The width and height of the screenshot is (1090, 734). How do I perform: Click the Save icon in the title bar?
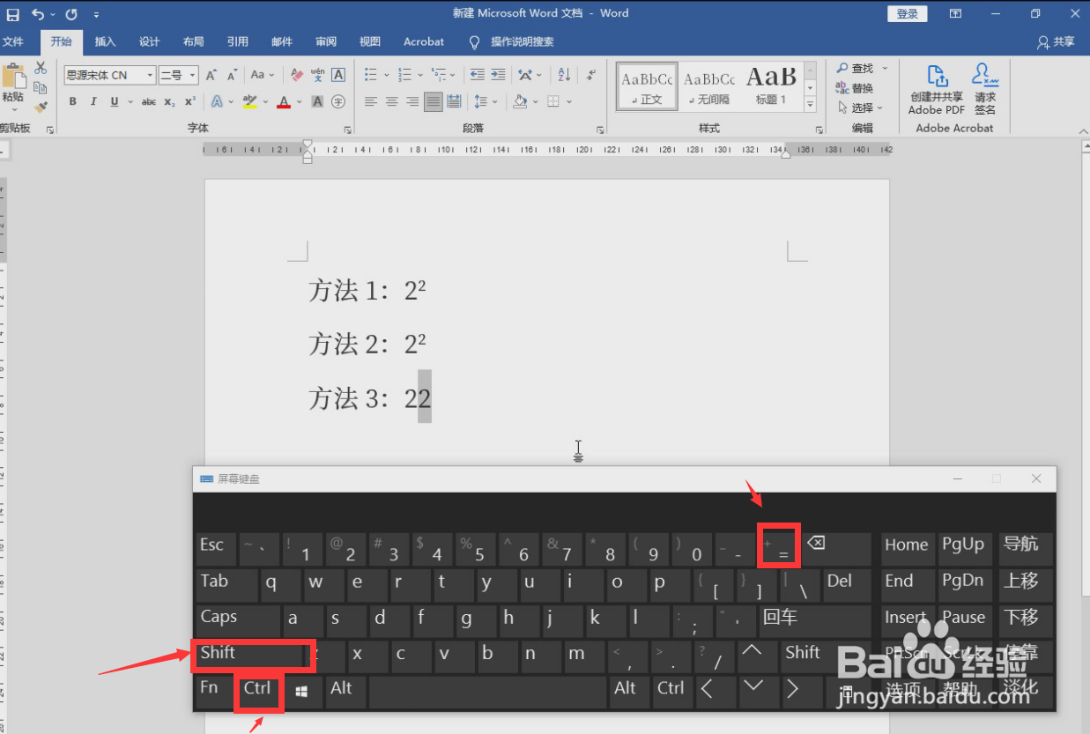12,14
